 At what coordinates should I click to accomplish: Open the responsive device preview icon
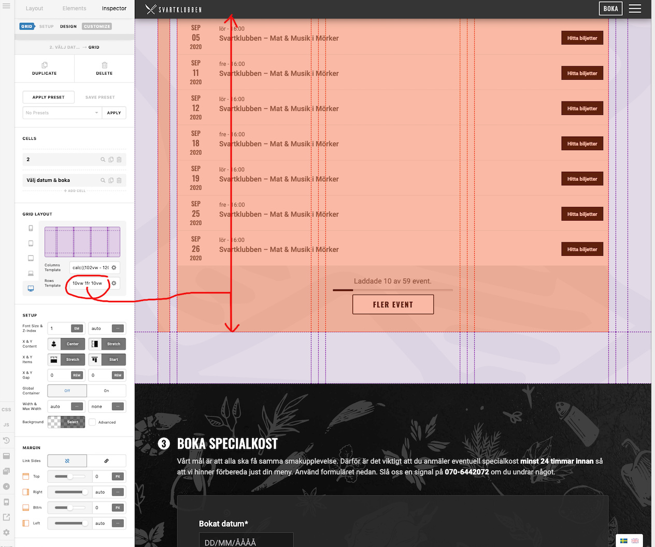(6, 502)
